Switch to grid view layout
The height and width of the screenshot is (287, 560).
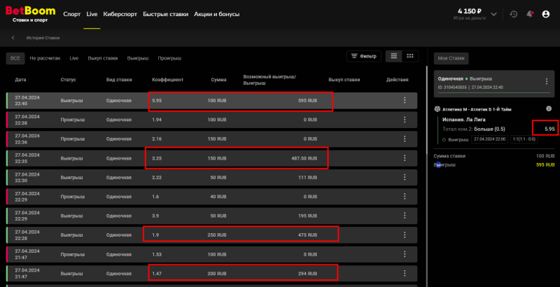pos(410,56)
